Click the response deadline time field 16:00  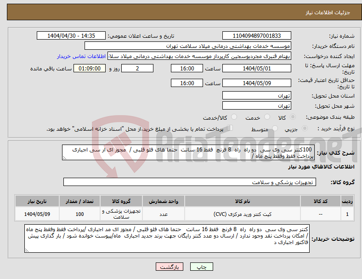click(x=187, y=69)
